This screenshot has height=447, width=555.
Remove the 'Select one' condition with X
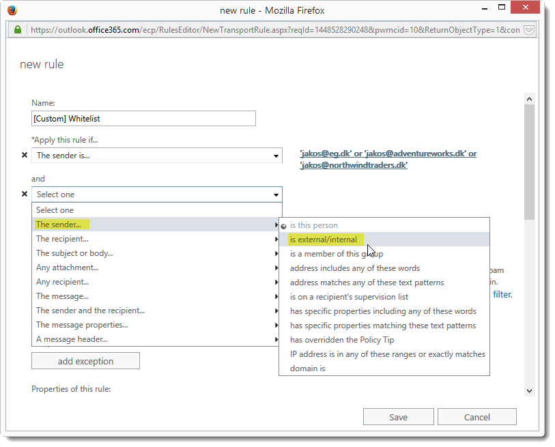pyautogui.click(x=25, y=194)
